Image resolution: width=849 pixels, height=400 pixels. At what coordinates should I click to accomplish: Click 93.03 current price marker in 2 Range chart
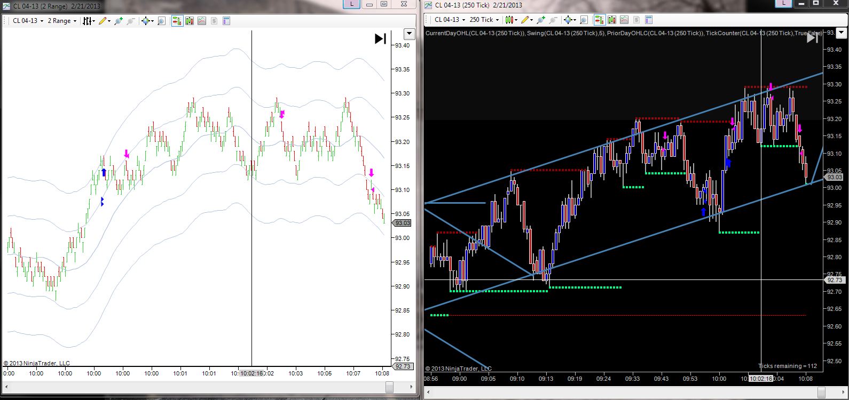click(403, 223)
